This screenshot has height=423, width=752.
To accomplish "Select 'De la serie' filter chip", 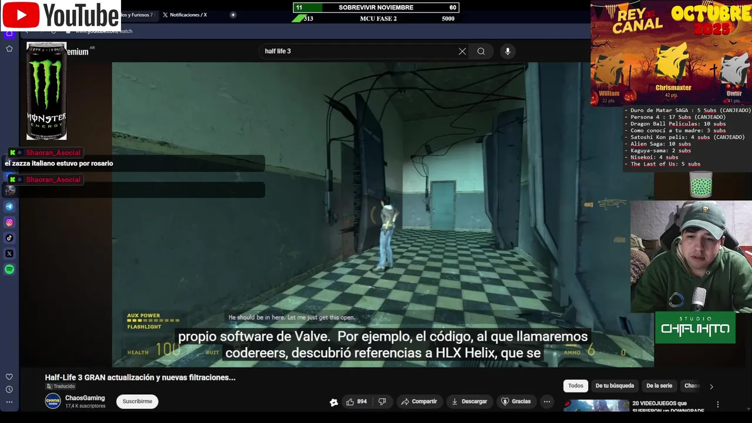I will tap(659, 386).
